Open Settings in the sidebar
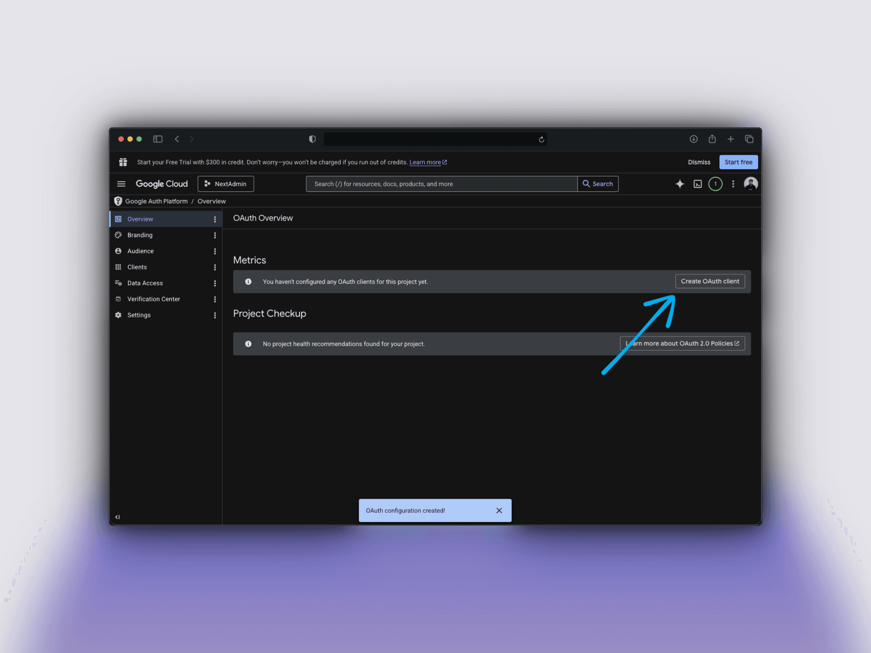This screenshot has height=653, width=871. click(x=139, y=315)
